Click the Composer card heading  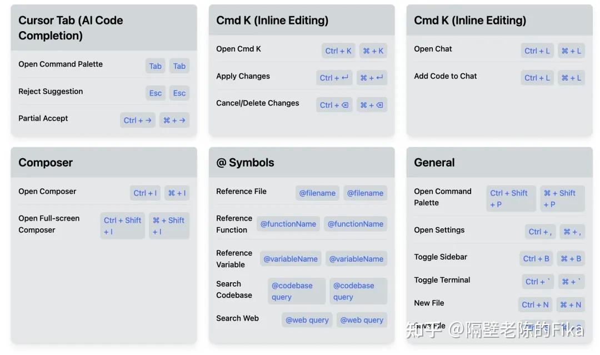pos(46,162)
